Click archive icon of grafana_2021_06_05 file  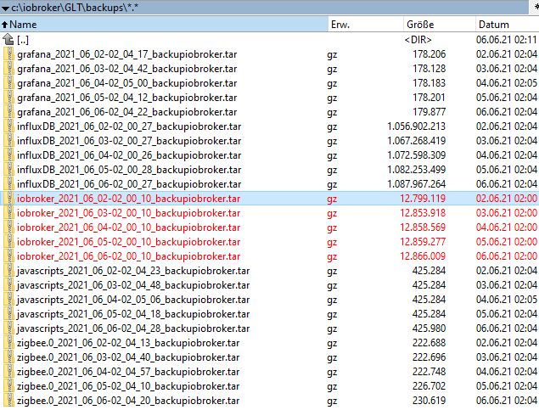pos(8,98)
